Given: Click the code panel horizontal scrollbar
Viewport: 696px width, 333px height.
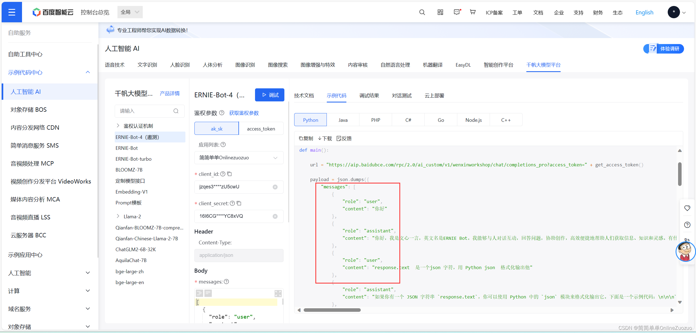Looking at the screenshot, I should (332, 310).
